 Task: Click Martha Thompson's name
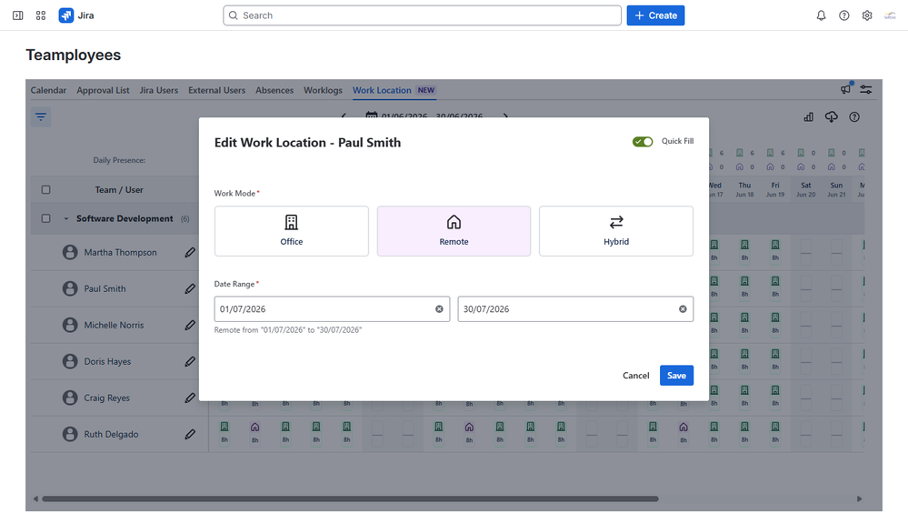tap(121, 252)
